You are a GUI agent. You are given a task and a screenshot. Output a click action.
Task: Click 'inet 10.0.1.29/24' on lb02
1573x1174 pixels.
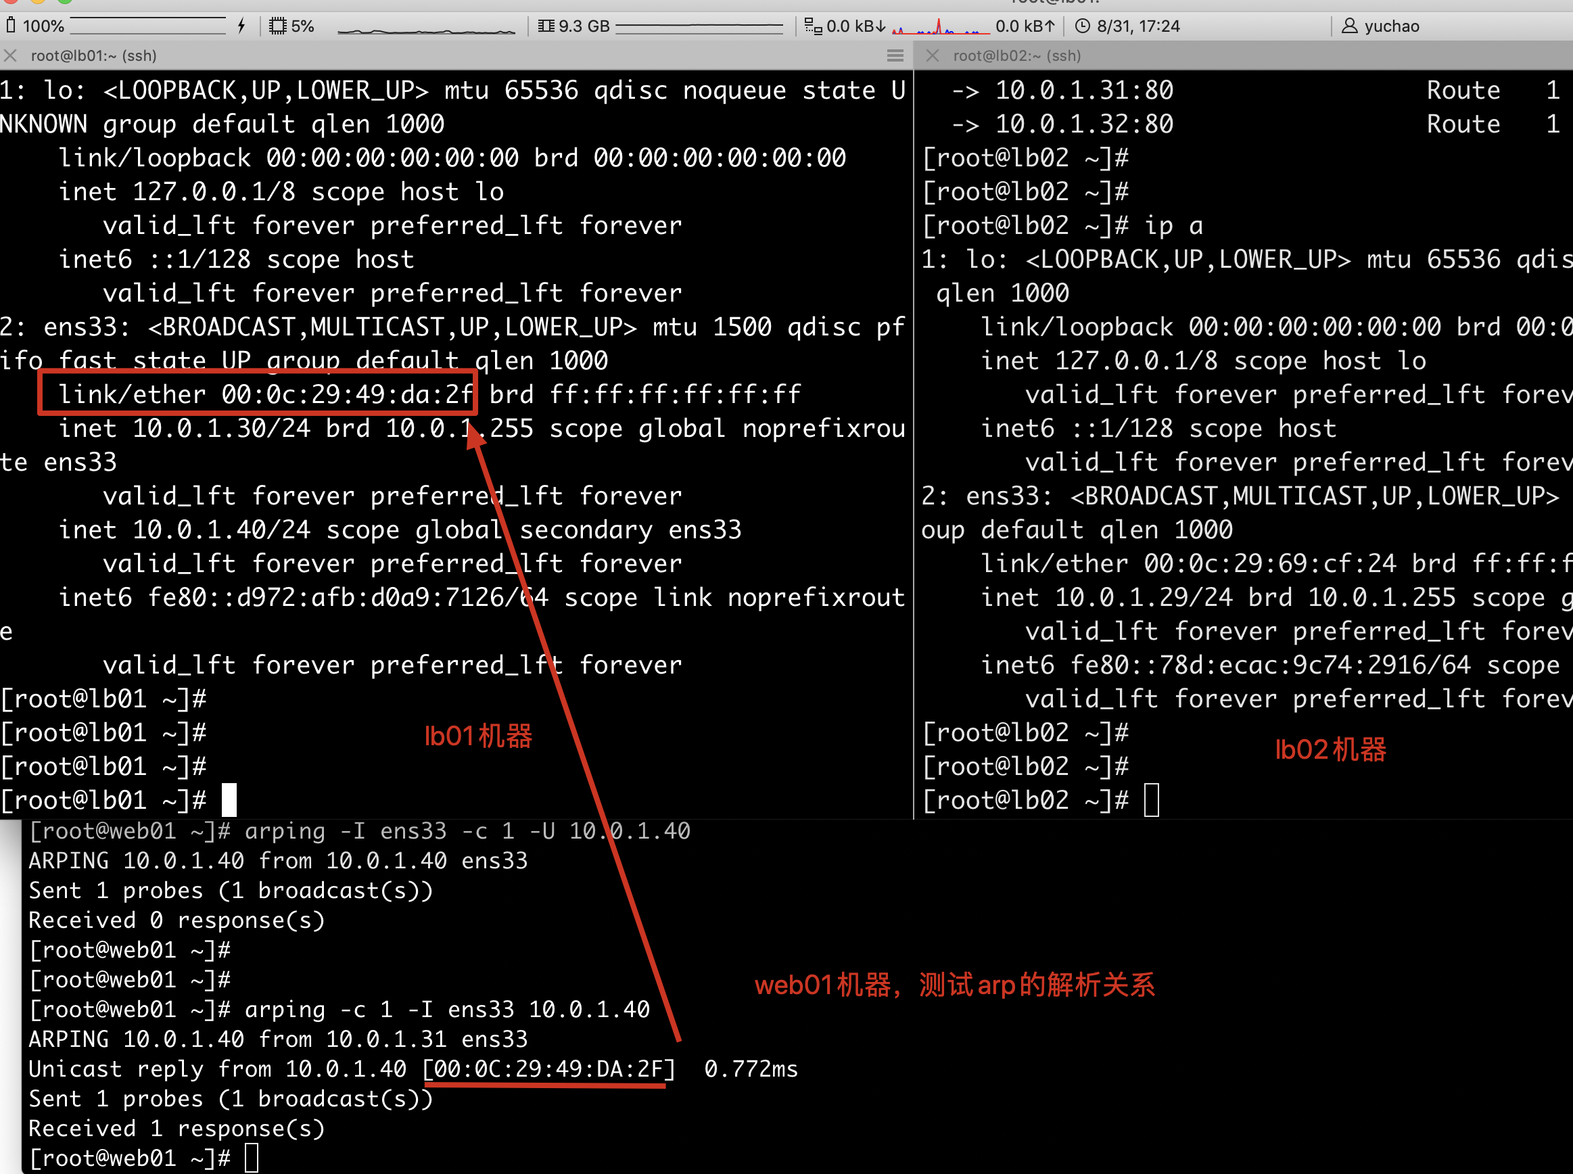[x=1107, y=598]
